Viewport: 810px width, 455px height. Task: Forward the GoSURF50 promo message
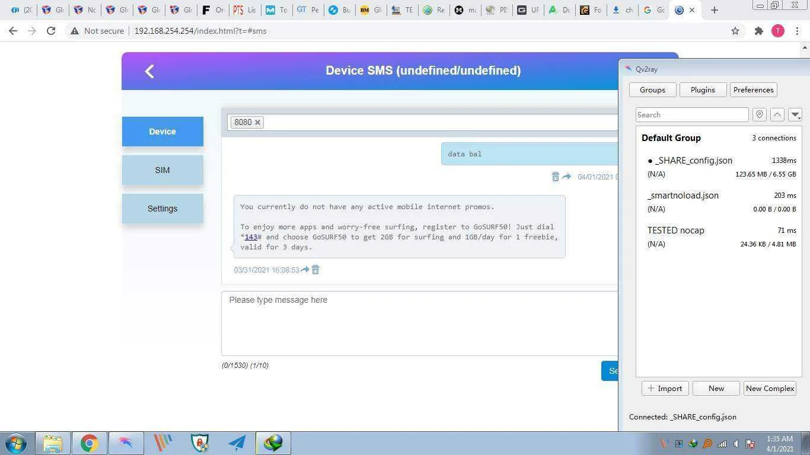click(305, 270)
